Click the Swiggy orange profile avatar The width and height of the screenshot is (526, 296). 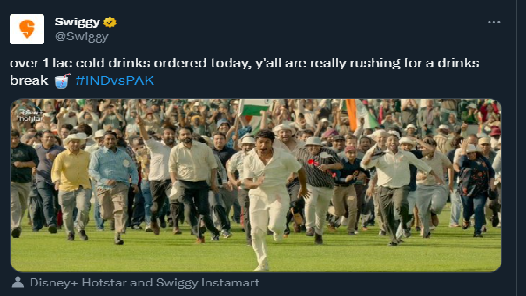[x=27, y=29]
